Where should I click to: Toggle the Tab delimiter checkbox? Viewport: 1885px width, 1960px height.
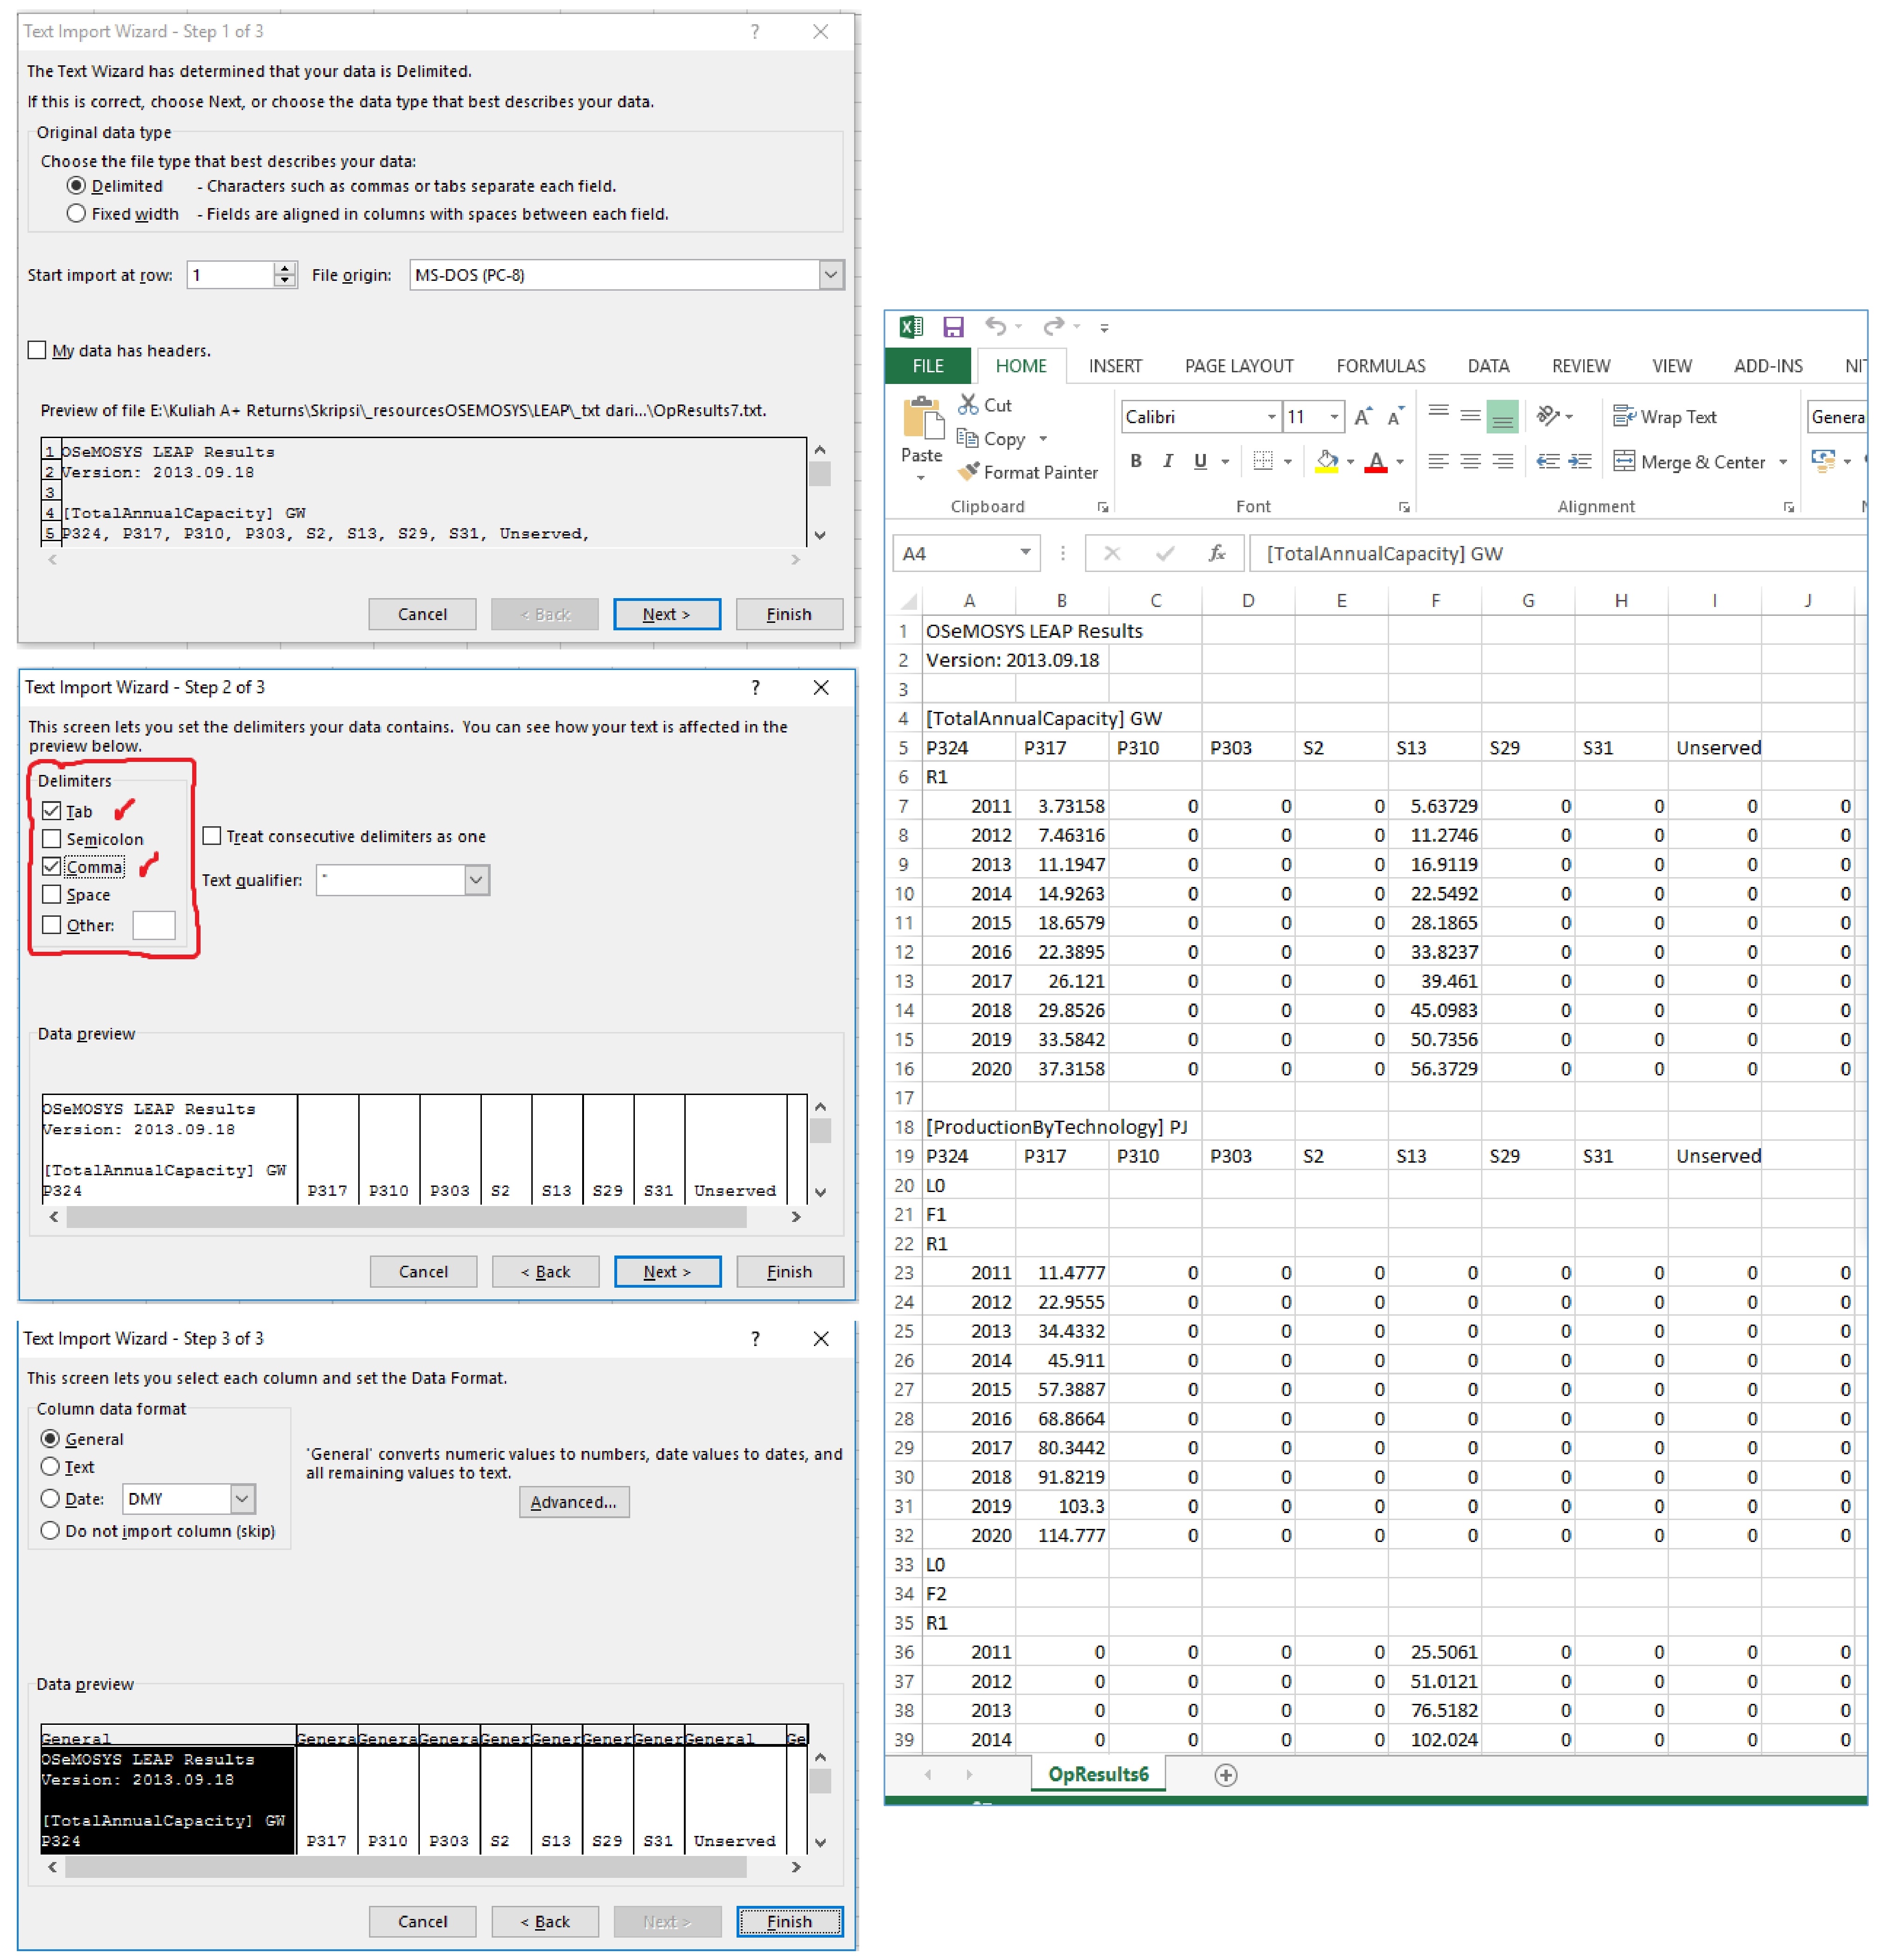point(52,811)
